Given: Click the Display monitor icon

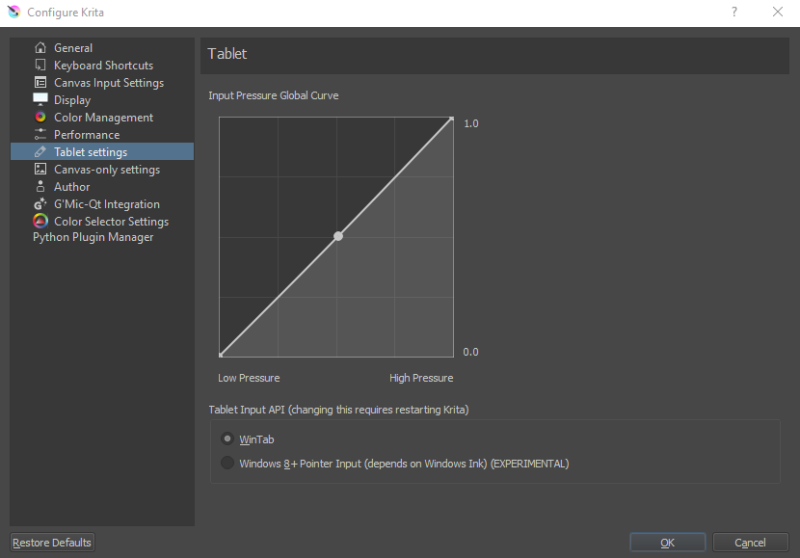Looking at the screenshot, I should [x=40, y=99].
